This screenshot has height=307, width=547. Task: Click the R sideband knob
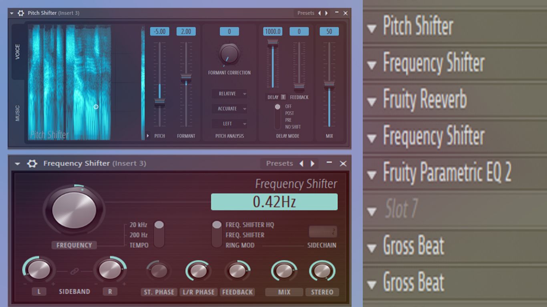[110, 269]
